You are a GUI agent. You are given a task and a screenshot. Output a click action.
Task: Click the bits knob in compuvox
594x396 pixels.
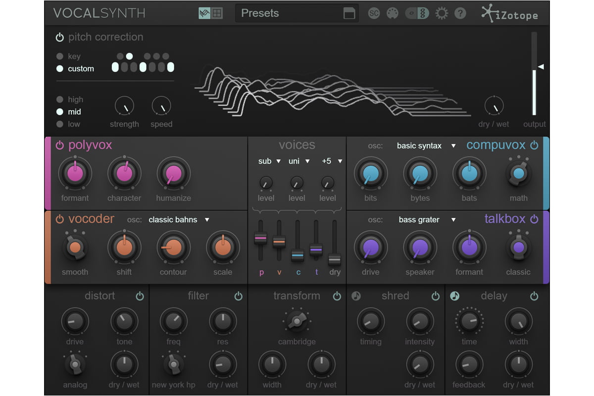click(370, 174)
